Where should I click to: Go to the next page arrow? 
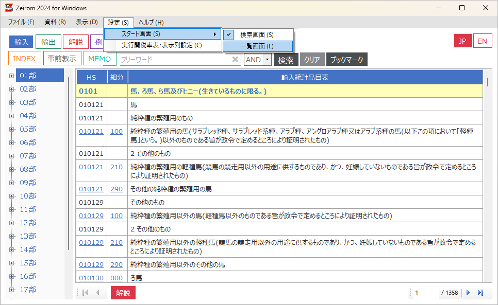pyautogui.click(x=468, y=293)
